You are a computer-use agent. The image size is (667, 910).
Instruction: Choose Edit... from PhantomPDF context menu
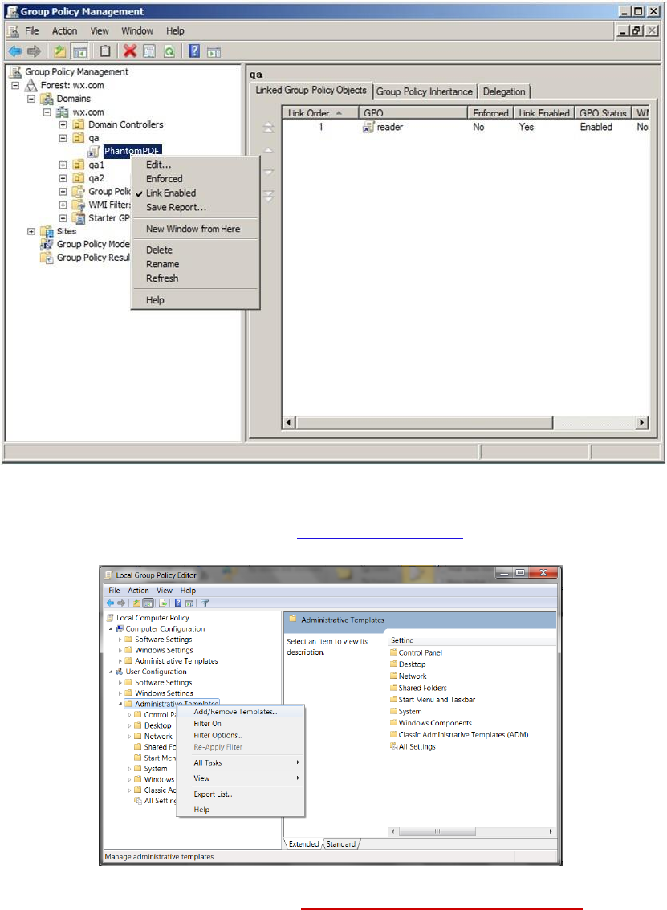195,165
